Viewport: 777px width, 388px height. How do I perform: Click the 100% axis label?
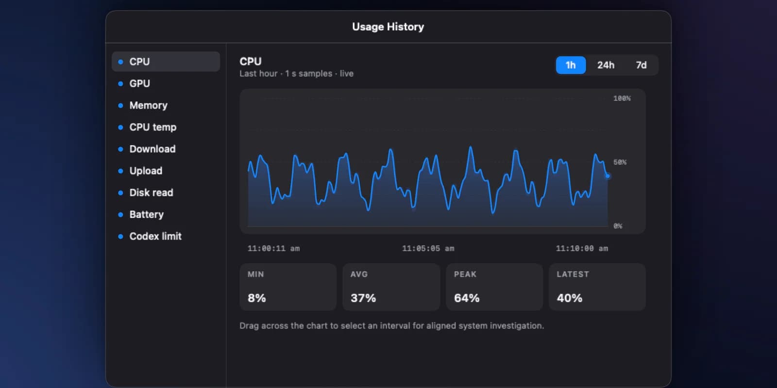click(622, 98)
